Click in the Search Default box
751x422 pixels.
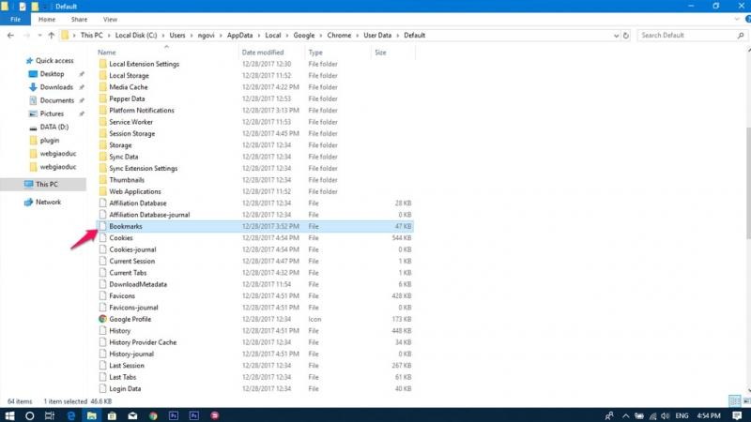point(685,36)
